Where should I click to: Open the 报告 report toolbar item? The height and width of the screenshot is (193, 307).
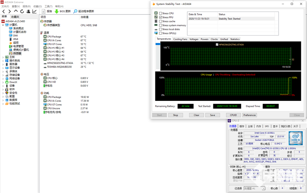click(x=47, y=11)
